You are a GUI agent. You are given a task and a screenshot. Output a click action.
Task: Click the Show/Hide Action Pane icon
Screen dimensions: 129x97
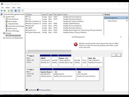pos(19,11)
